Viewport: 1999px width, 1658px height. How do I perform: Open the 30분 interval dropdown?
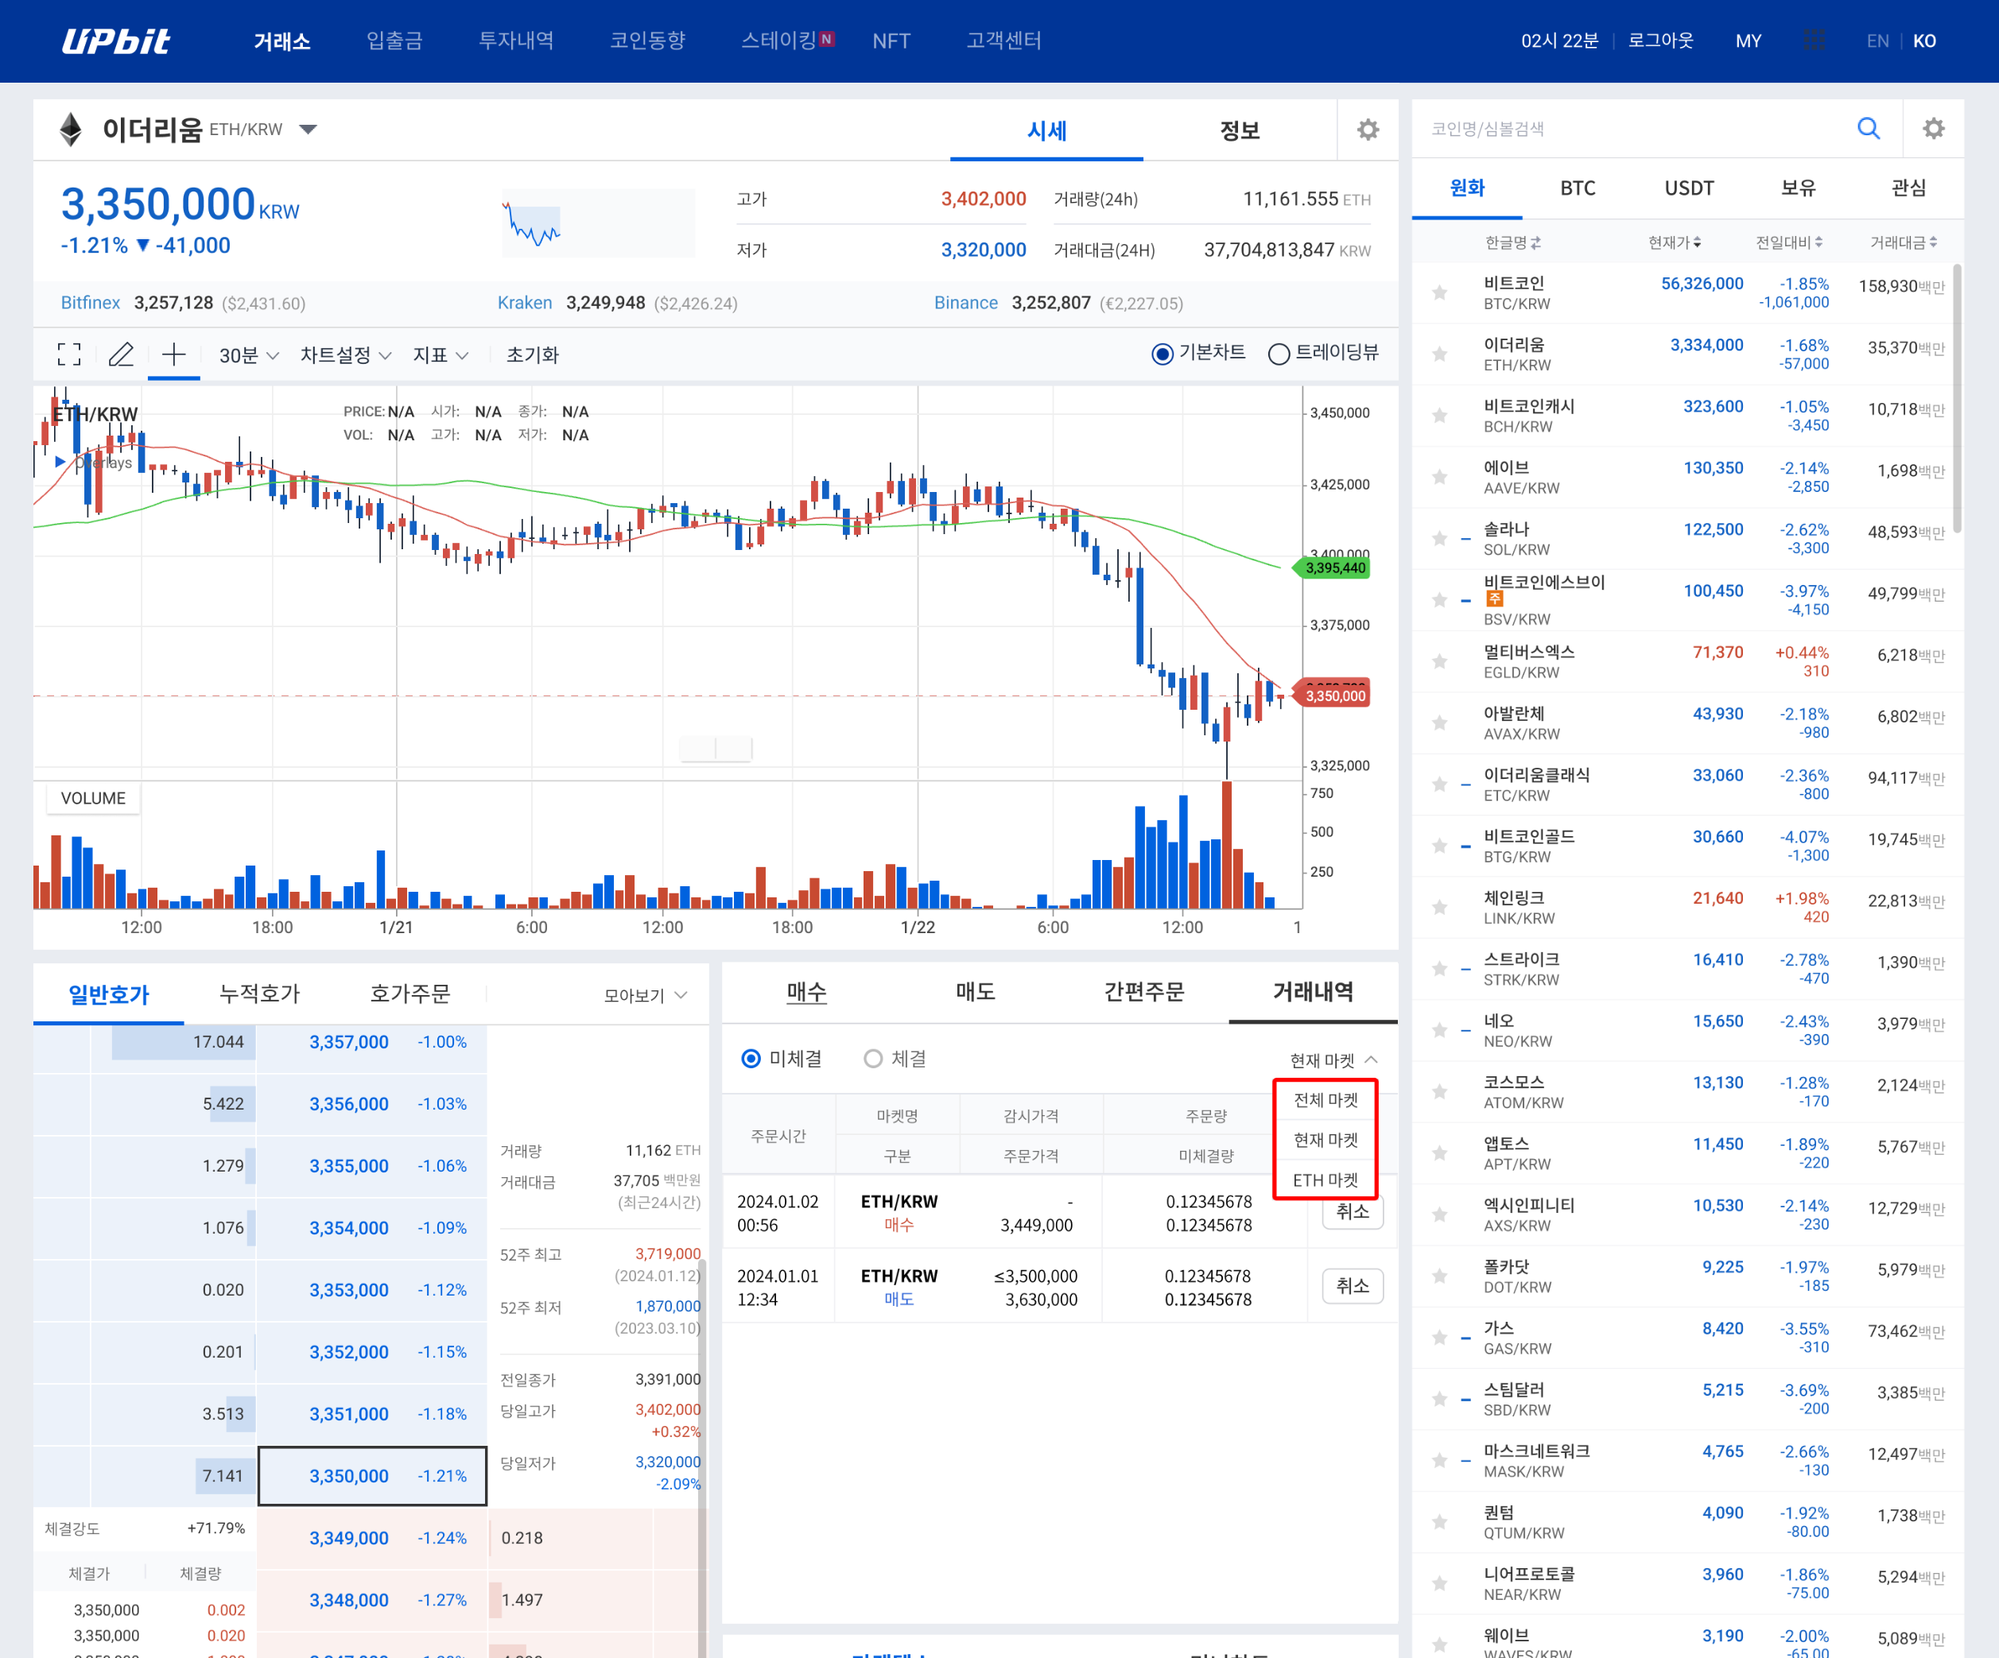click(x=248, y=355)
